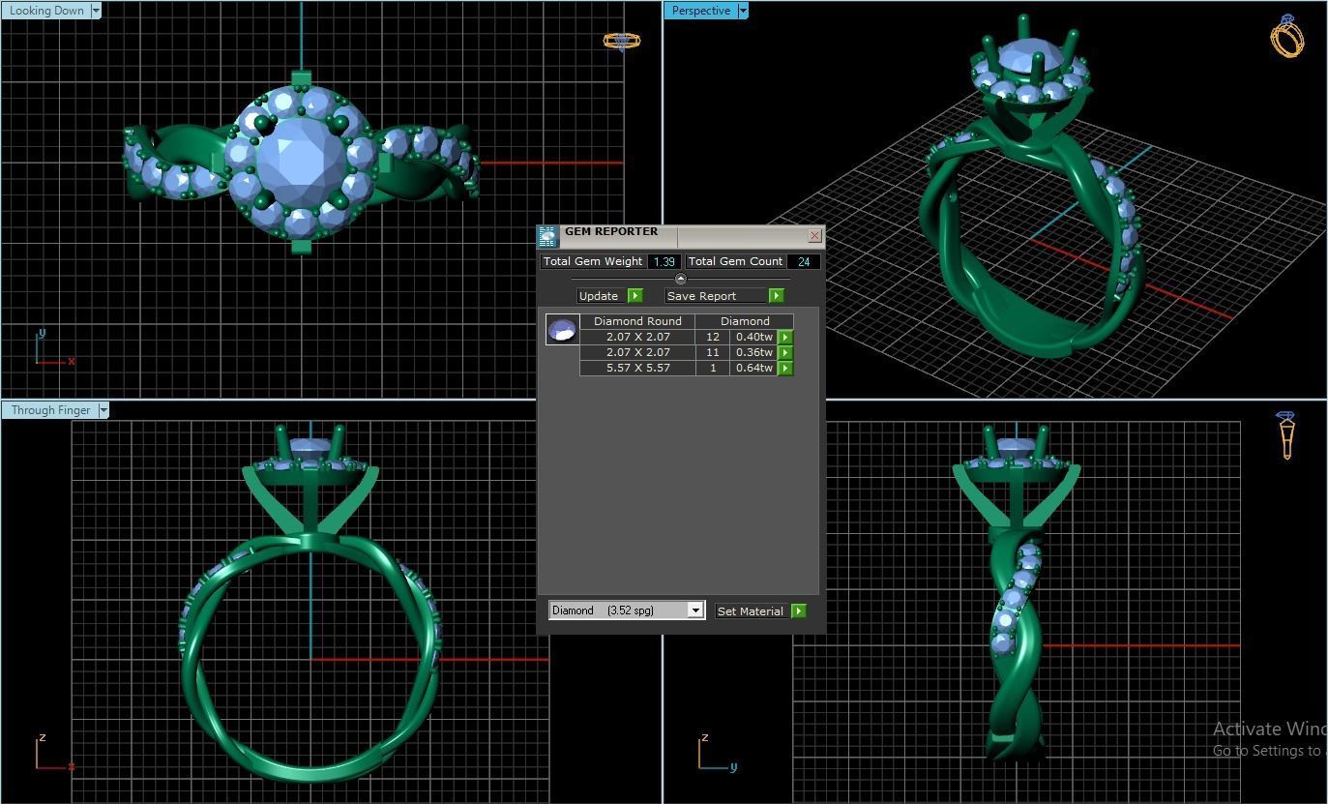This screenshot has height=804, width=1328.
Task: Open the Perspective viewport dropdown arrow
Action: [743, 11]
